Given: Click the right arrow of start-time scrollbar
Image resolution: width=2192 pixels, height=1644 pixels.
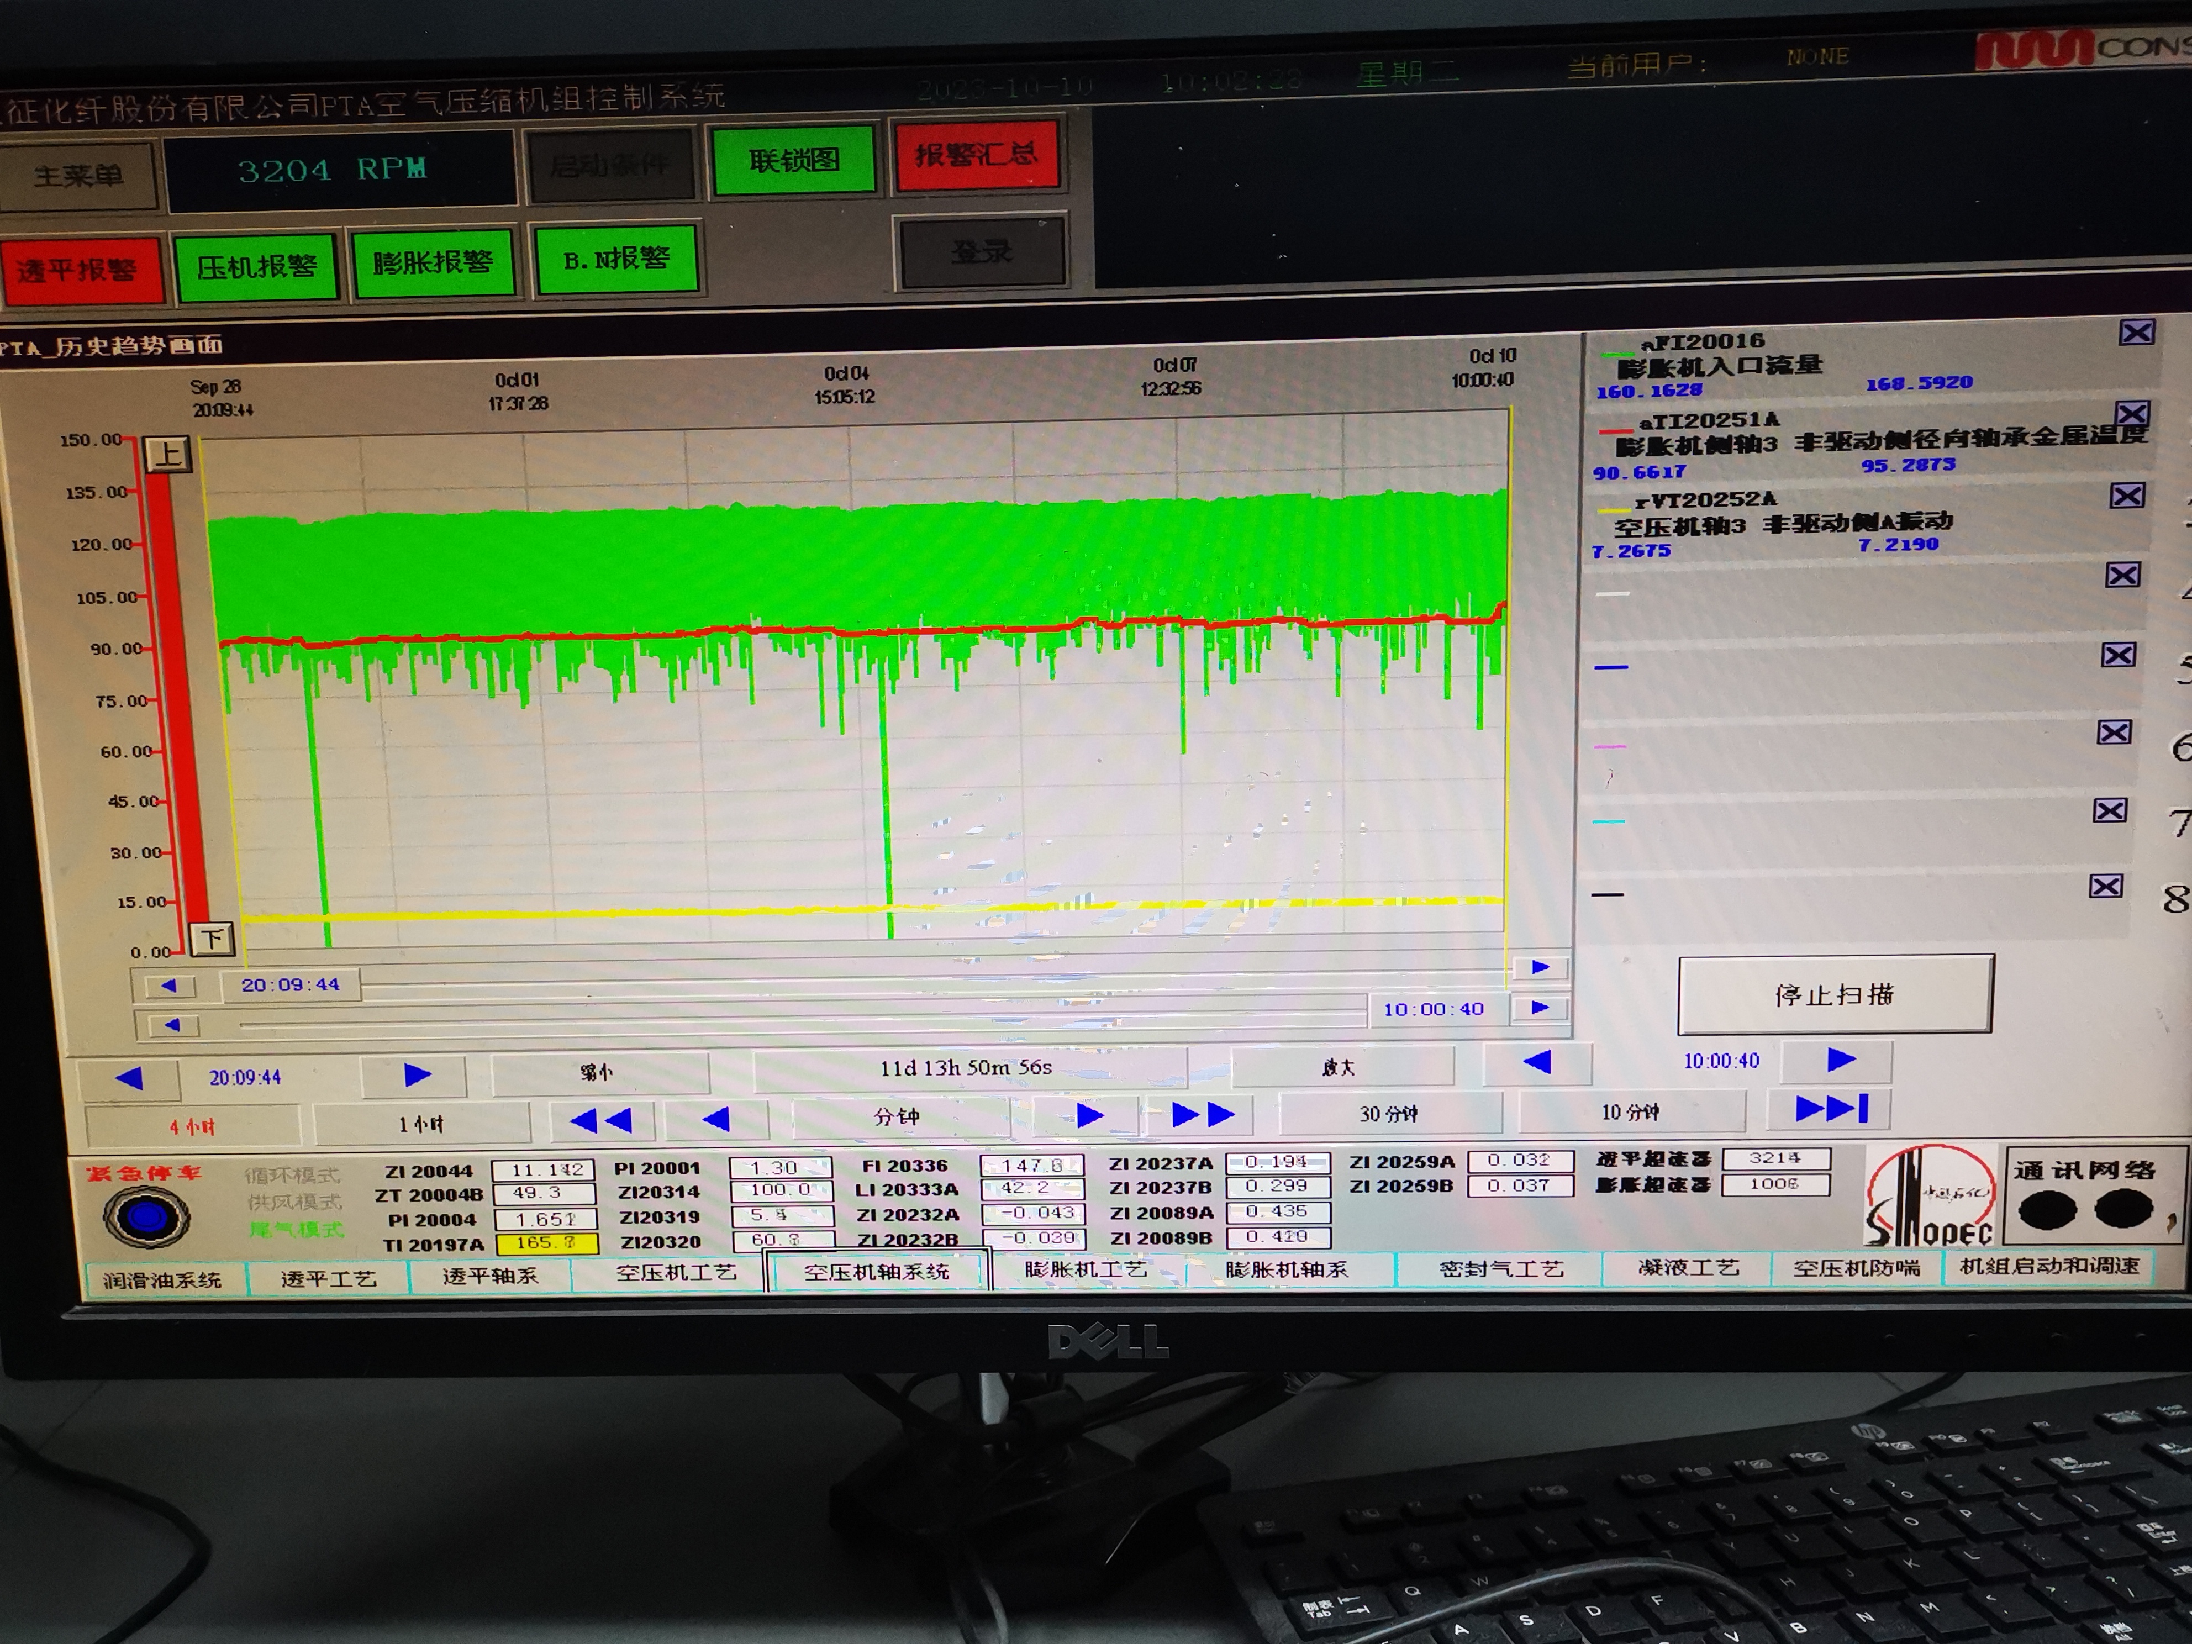Looking at the screenshot, I should pos(1540,967).
